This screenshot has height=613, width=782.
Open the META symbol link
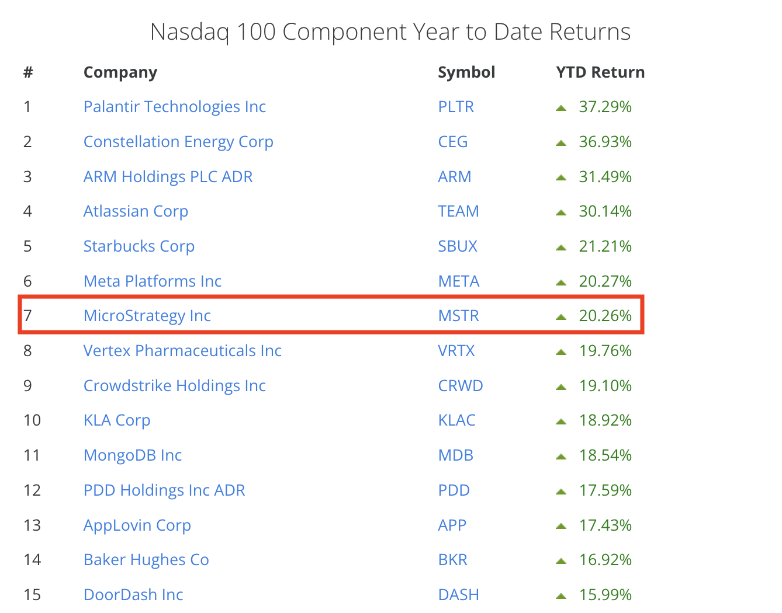tap(459, 281)
